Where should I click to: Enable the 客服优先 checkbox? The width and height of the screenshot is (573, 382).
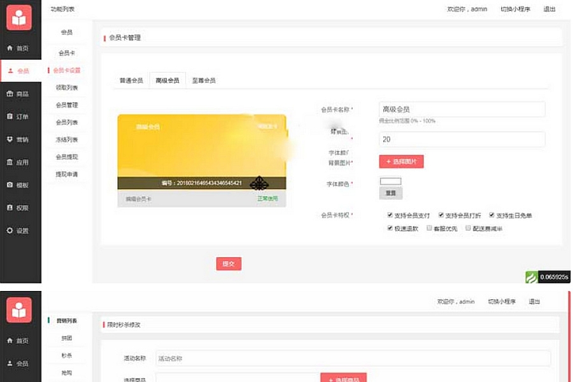click(x=429, y=228)
